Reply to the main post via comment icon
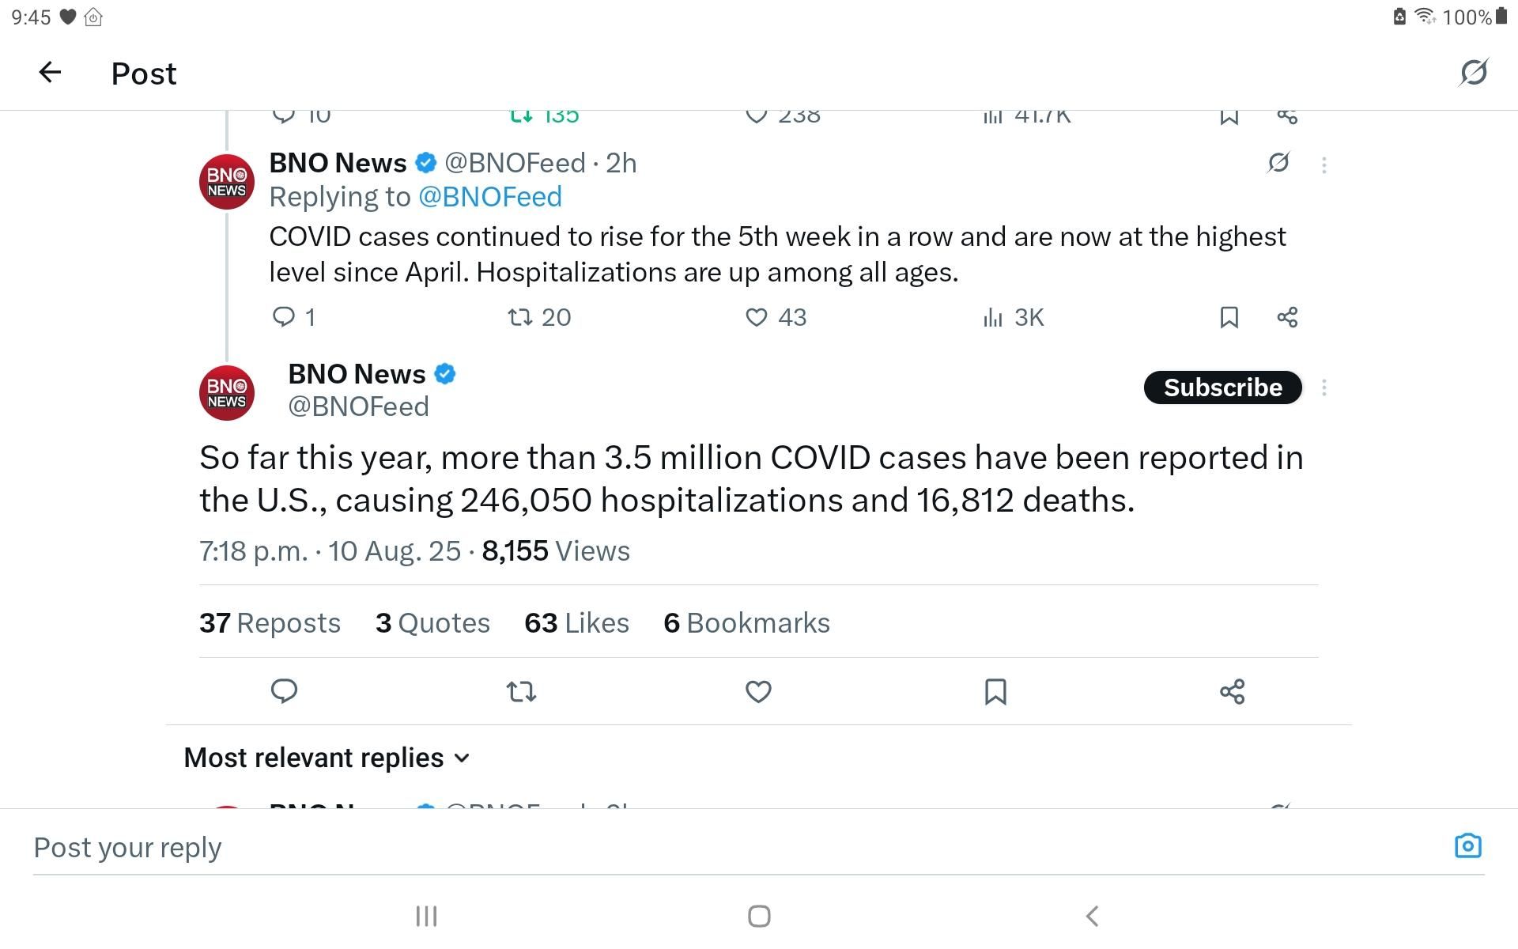This screenshot has width=1518, height=949. click(x=284, y=691)
